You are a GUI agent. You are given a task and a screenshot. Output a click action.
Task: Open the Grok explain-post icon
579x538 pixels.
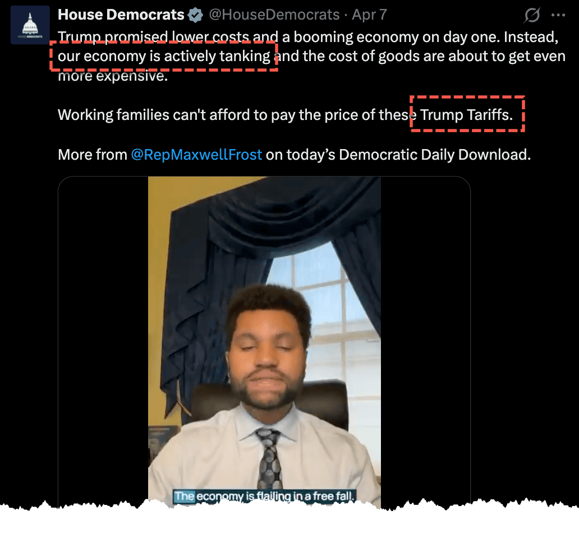pyautogui.click(x=532, y=15)
